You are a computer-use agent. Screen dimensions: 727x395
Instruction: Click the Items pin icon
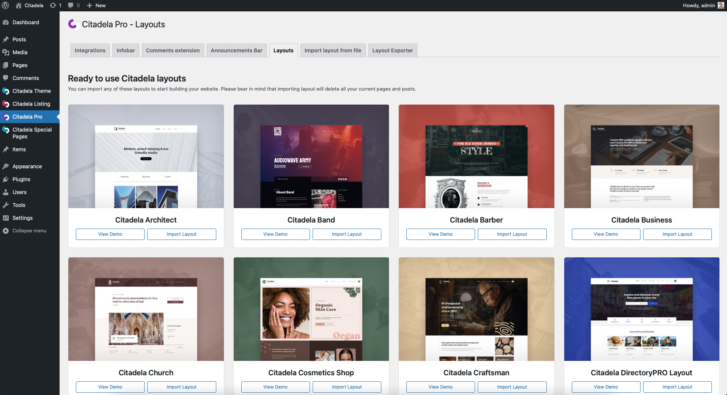[6, 149]
